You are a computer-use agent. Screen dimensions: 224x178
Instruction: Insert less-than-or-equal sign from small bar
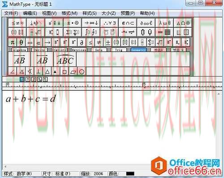(90, 42)
